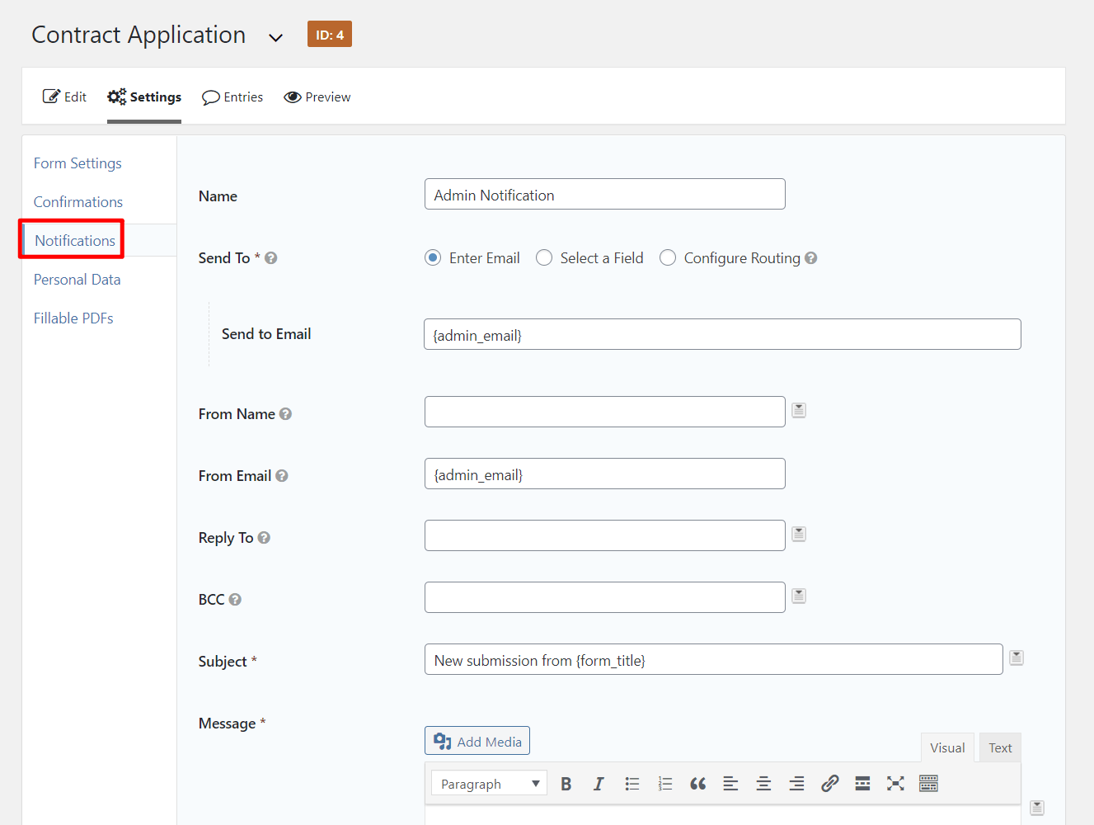1094x825 pixels.
Task: Select the Enter Email option
Action: click(433, 257)
